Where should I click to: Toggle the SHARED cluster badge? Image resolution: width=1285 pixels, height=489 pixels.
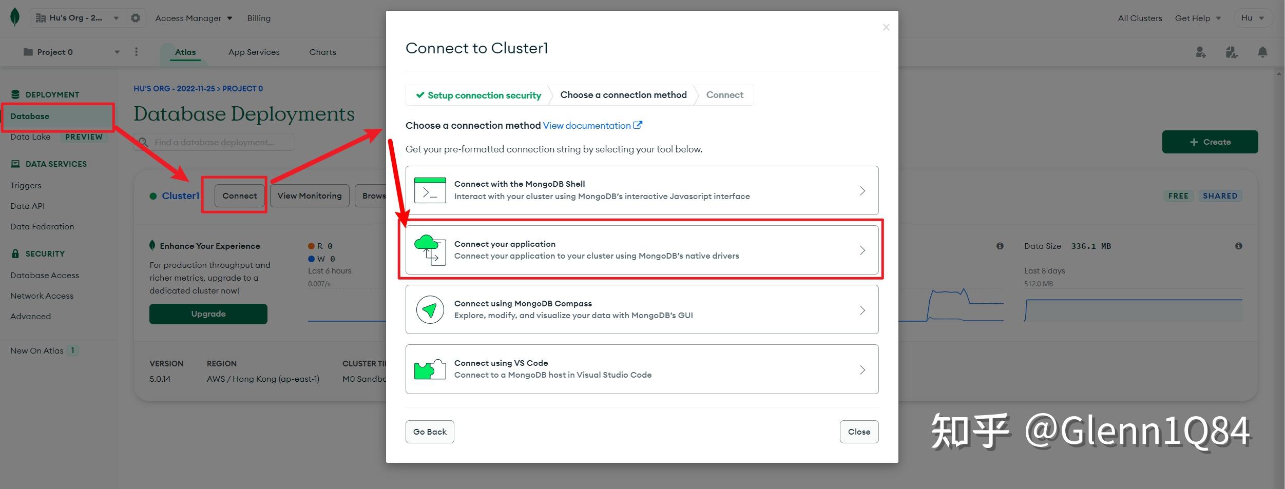pos(1221,195)
